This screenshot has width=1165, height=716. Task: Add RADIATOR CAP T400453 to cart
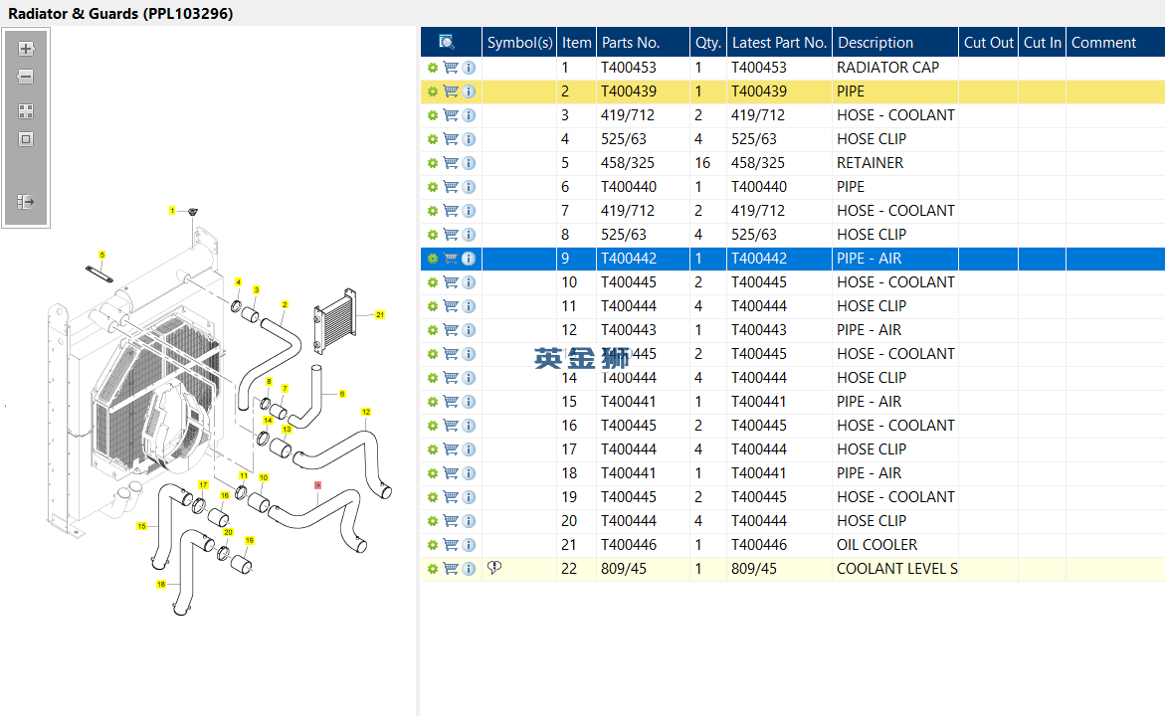point(451,68)
